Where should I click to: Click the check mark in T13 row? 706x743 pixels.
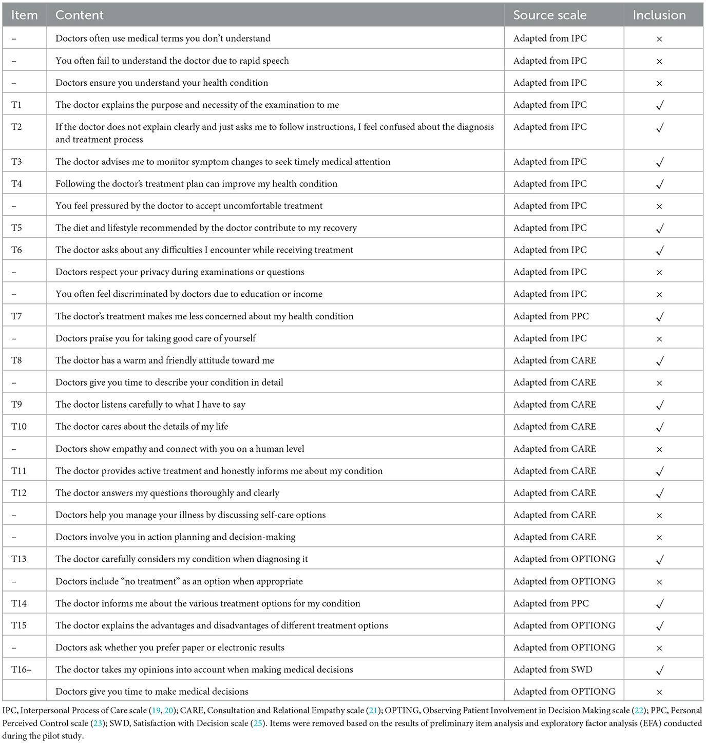click(660, 560)
